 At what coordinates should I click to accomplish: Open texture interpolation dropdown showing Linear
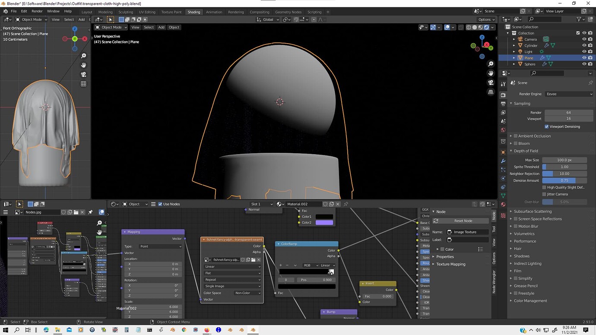pos(232,267)
